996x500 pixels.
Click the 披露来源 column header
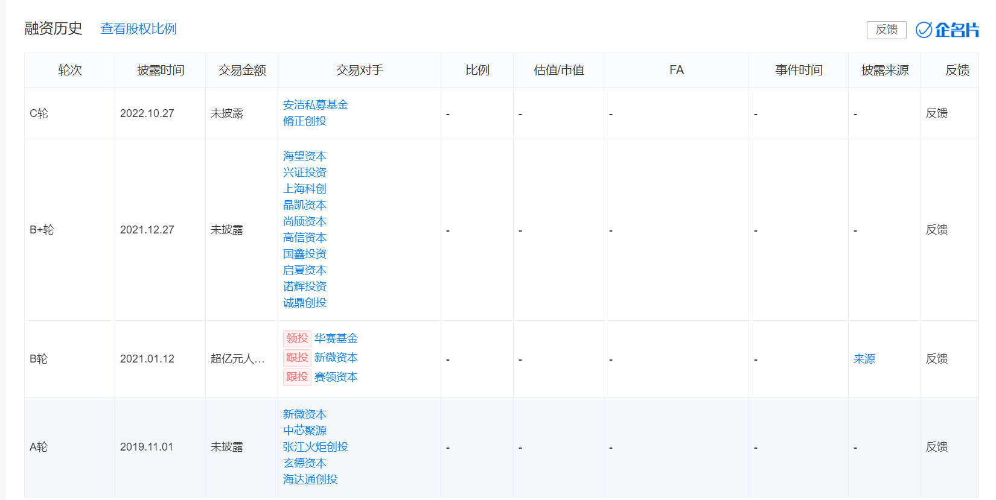885,71
